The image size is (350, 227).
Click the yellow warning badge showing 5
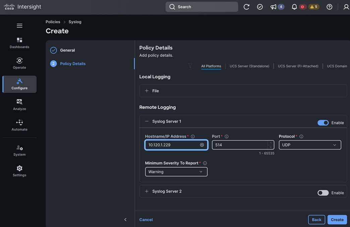click(x=314, y=7)
